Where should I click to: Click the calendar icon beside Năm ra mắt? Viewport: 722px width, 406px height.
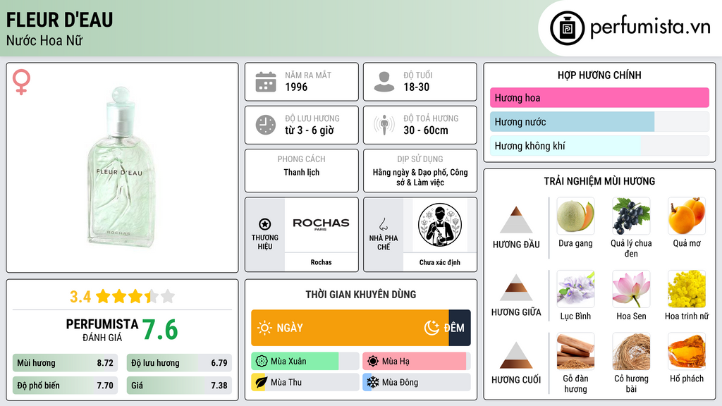point(266,82)
